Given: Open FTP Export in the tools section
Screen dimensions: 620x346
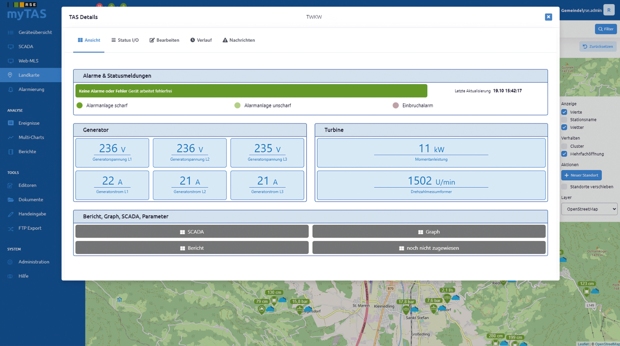Looking at the screenshot, I should 30,228.
